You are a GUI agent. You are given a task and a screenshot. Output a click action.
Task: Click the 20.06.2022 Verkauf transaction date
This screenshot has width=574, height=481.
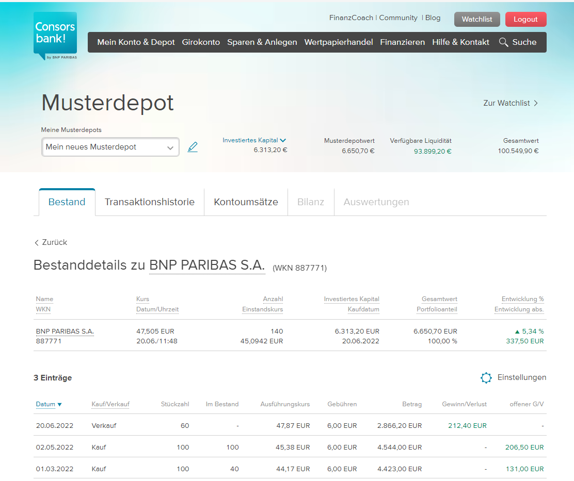(55, 426)
